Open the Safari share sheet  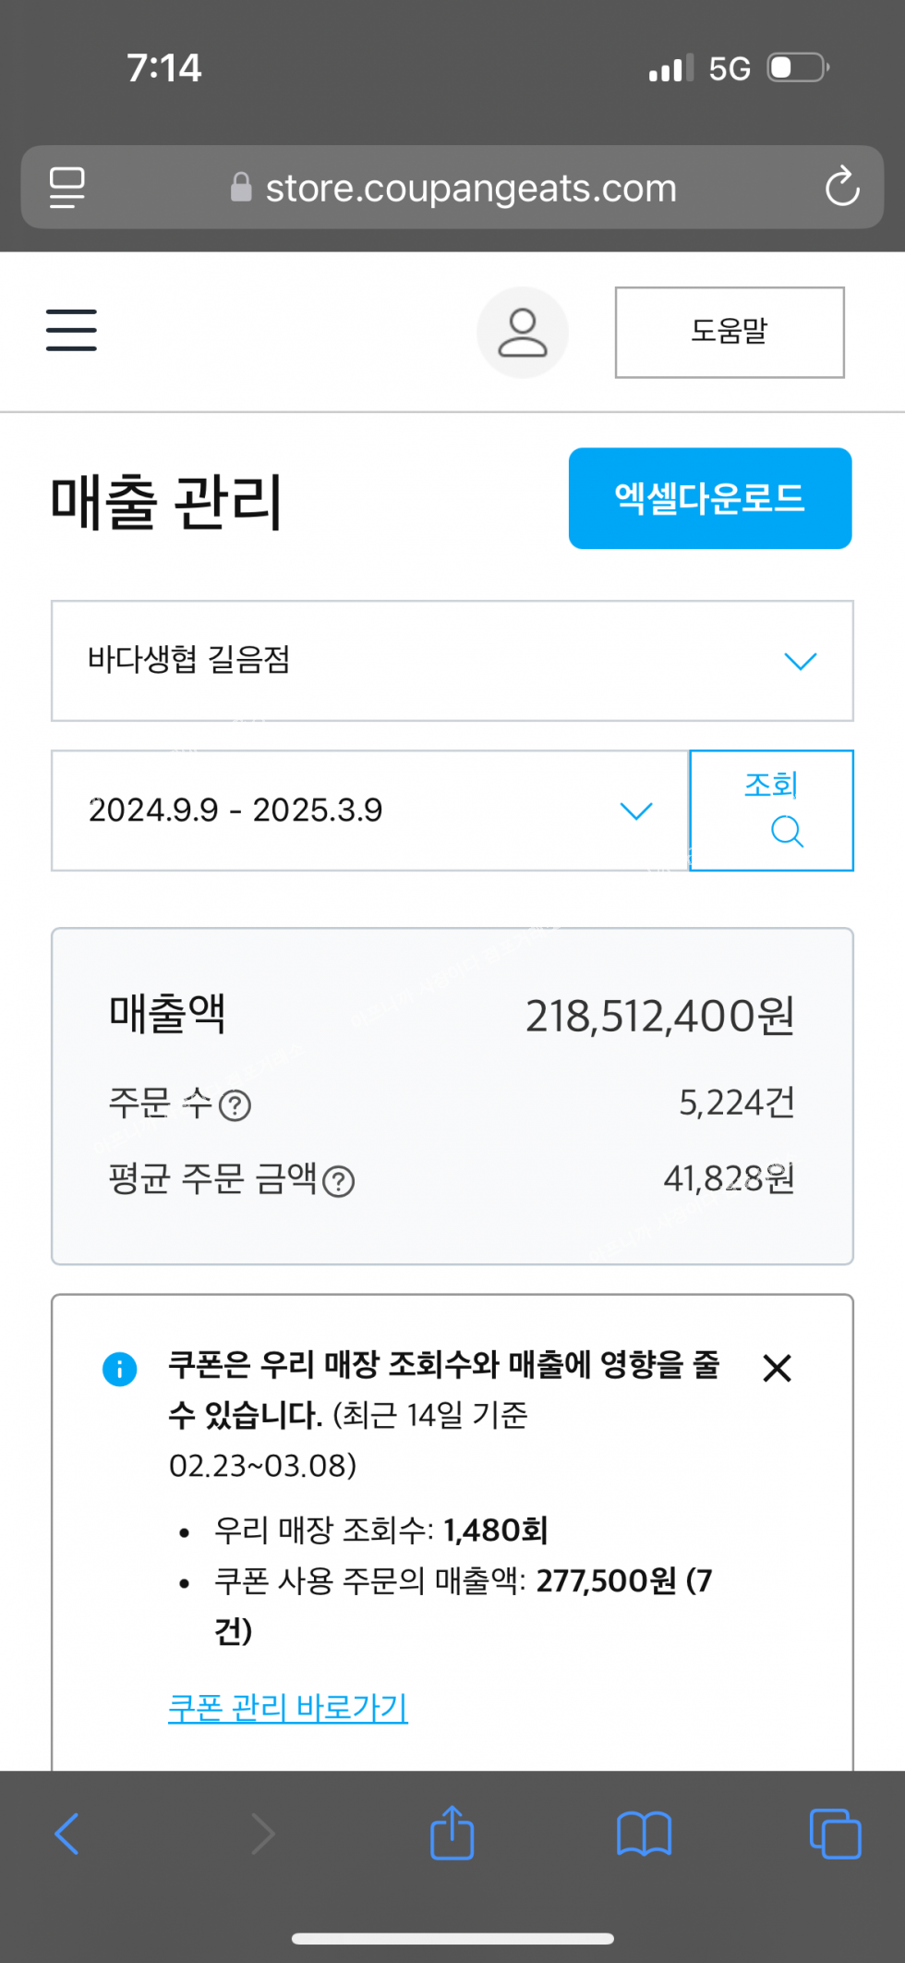tap(452, 1833)
